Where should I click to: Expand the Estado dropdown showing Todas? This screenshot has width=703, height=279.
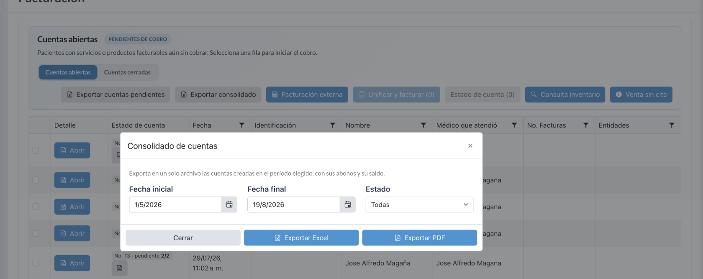click(419, 205)
